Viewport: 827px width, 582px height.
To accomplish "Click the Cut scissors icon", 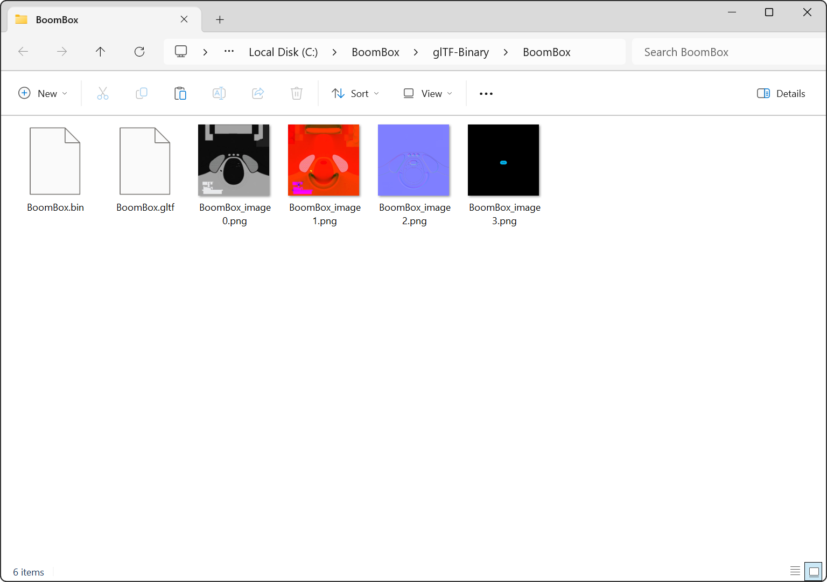I will 103,93.
